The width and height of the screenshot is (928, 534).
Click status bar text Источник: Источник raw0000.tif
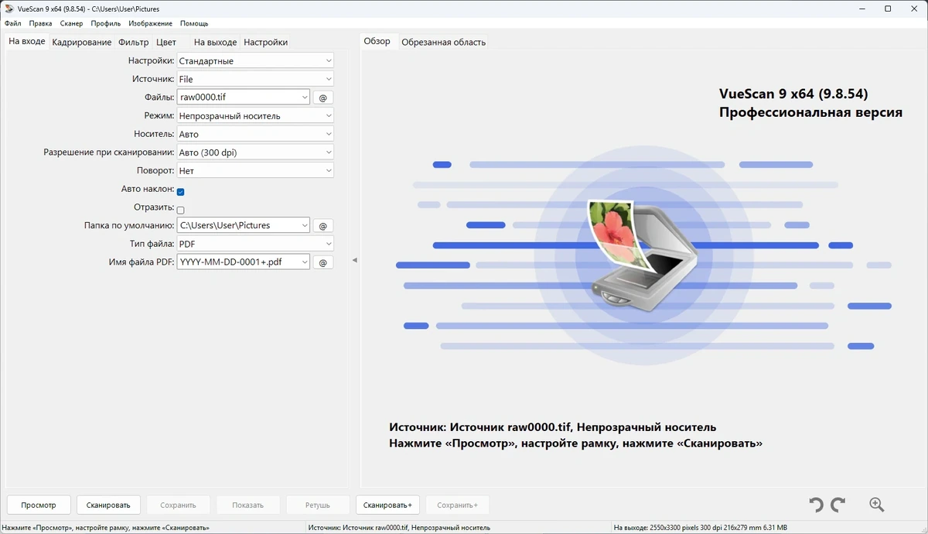[399, 528]
